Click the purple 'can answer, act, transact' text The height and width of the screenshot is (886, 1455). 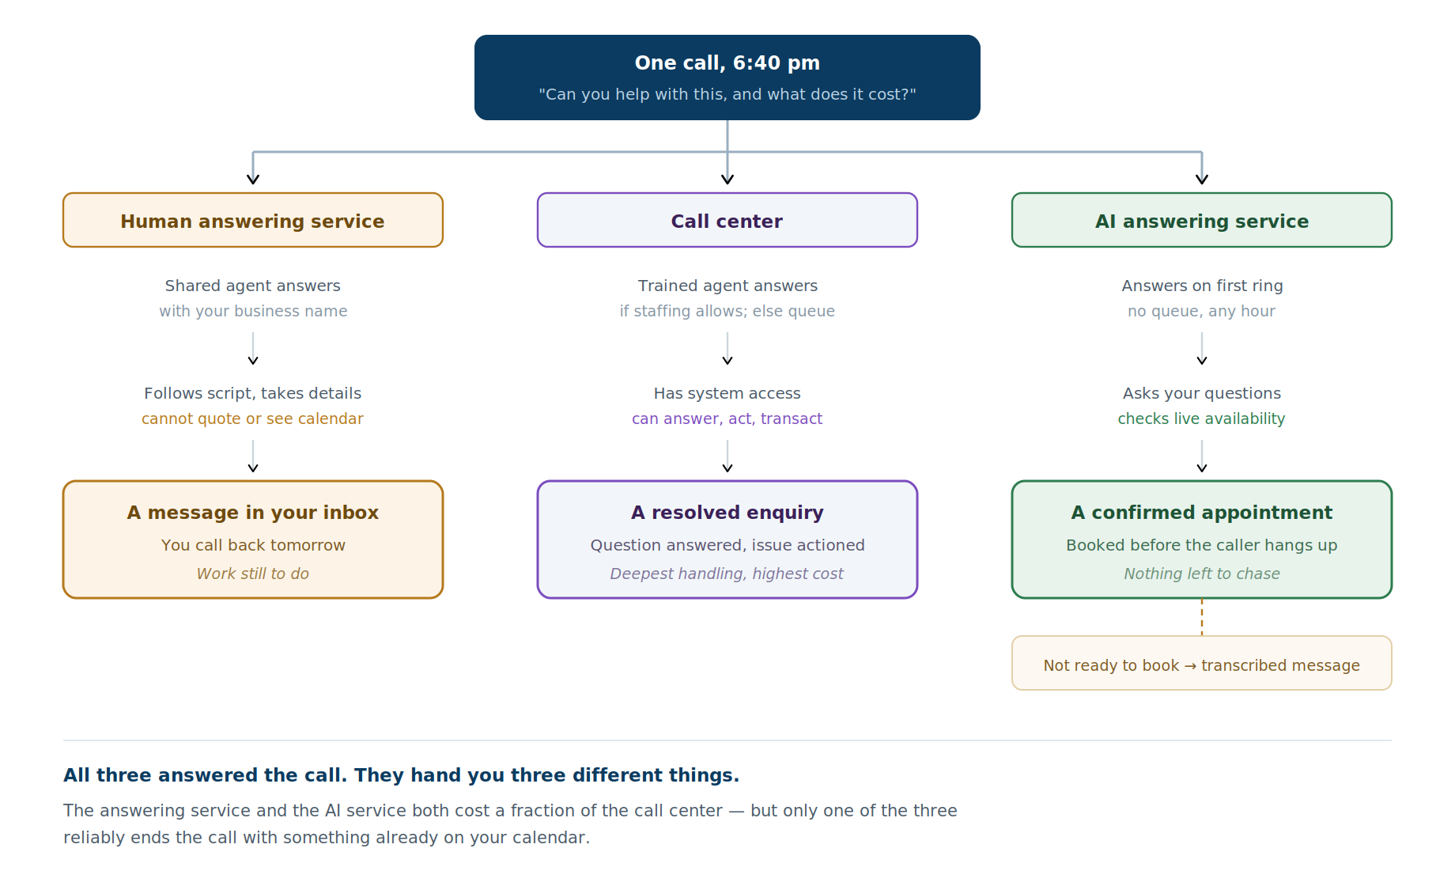(x=727, y=418)
